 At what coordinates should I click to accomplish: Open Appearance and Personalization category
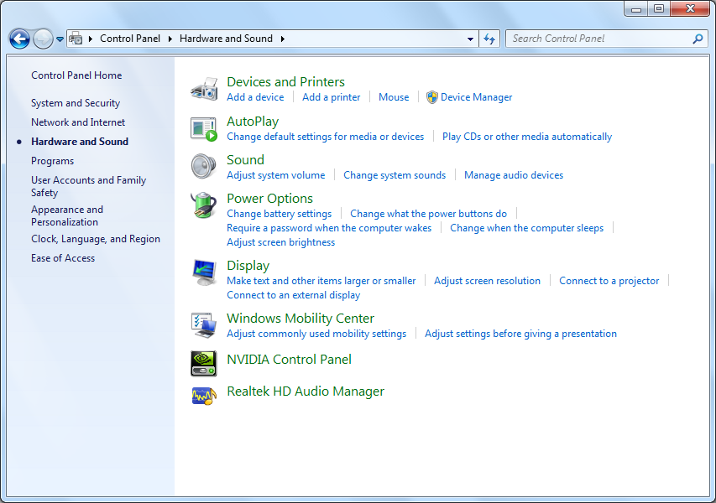(x=67, y=215)
